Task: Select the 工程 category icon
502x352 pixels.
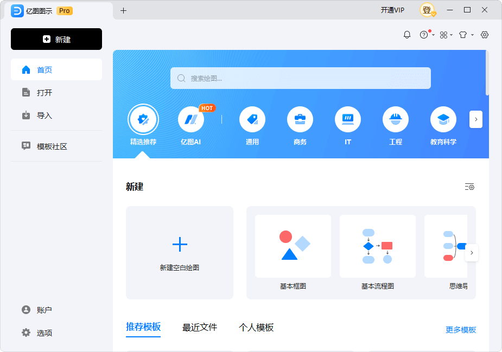Action: point(396,119)
